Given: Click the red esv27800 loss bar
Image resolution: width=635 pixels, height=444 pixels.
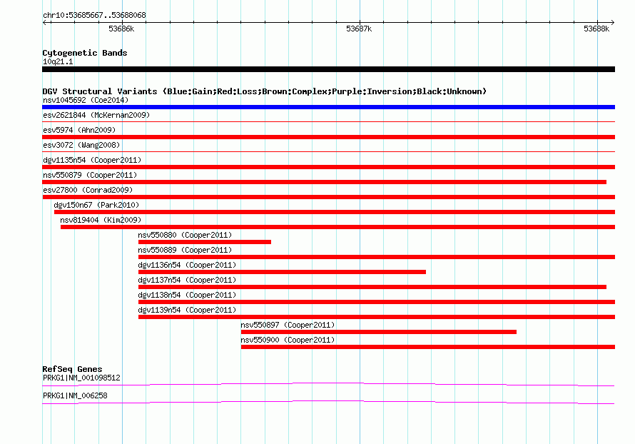Looking at the screenshot, I should click(328, 197).
